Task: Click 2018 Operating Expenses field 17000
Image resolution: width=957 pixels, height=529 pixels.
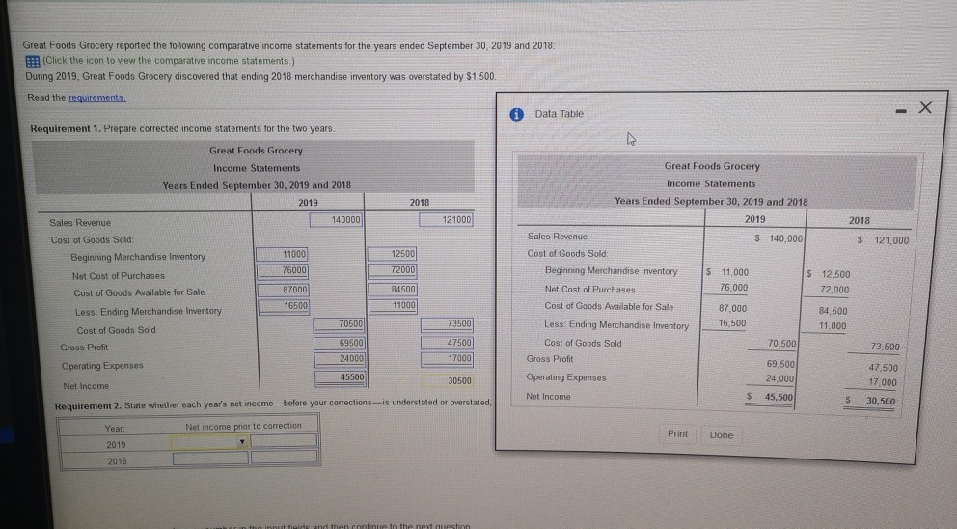Action: click(x=448, y=358)
